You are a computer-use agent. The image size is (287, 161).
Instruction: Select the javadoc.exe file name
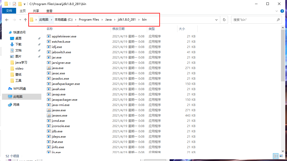pos(60,79)
